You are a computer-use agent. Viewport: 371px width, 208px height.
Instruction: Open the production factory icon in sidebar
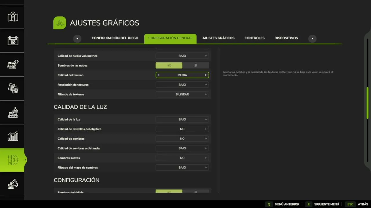13,112
